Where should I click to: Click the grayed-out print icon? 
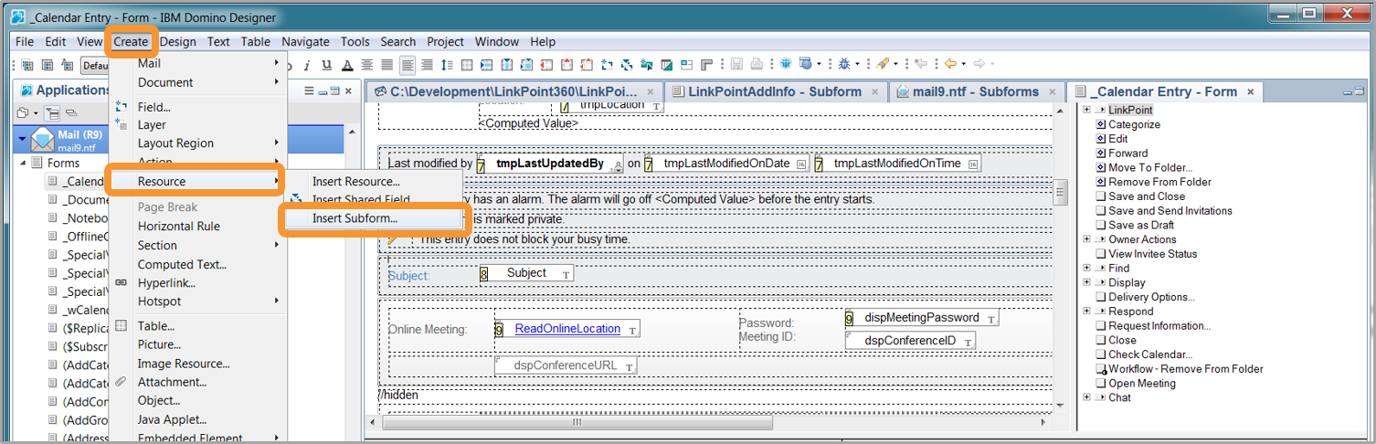756,65
